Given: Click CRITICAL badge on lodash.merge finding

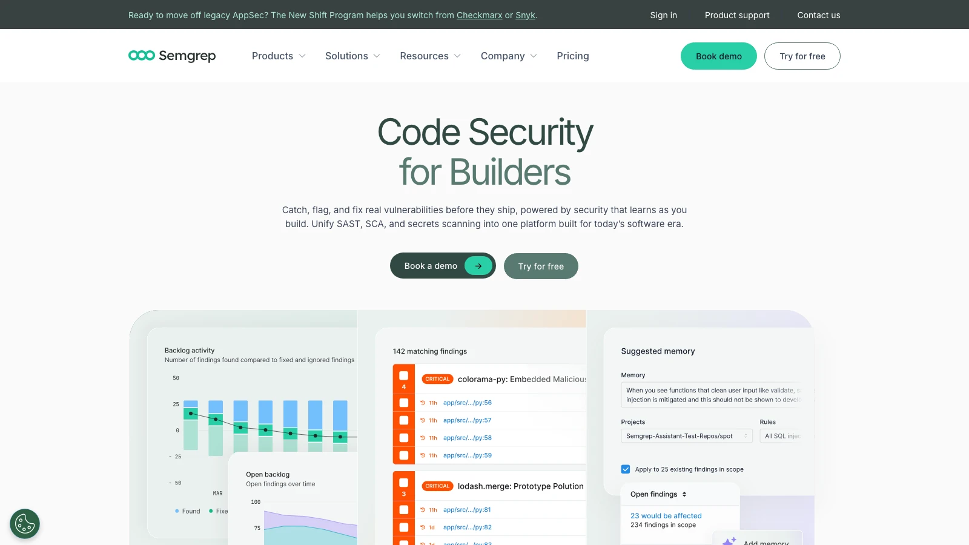Looking at the screenshot, I should point(437,486).
